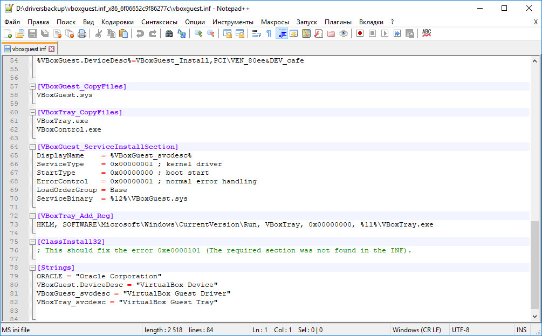The image size is (542, 336).
Task: Click the scrollbar down arrow
Action: [534, 316]
